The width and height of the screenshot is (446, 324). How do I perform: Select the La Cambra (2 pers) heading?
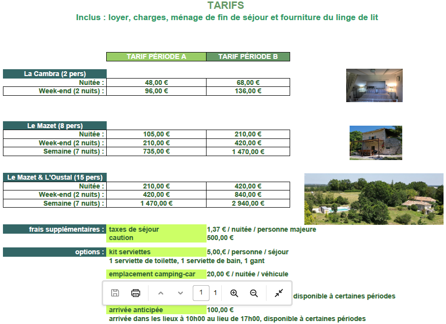click(55, 74)
